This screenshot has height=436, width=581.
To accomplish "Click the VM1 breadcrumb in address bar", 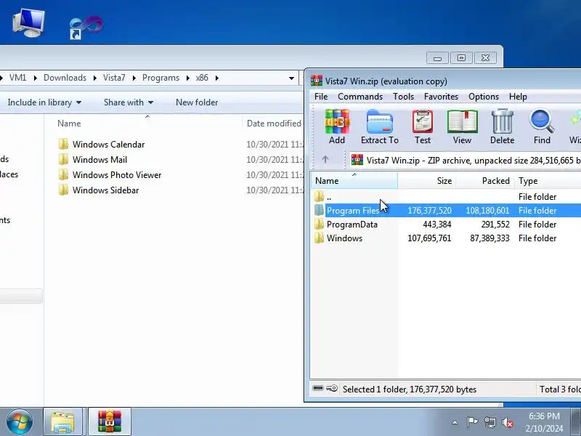I will pos(17,78).
